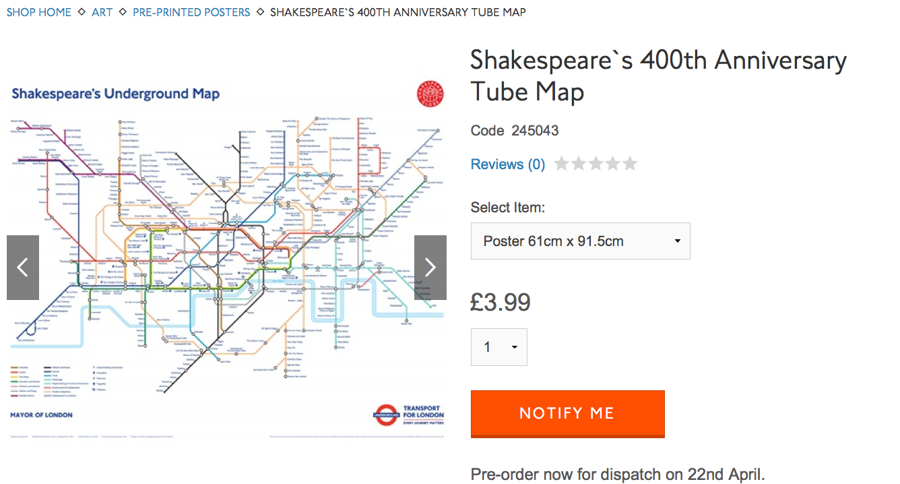Open the Select Item poster size dropdown
The image size is (900, 484).
(580, 241)
